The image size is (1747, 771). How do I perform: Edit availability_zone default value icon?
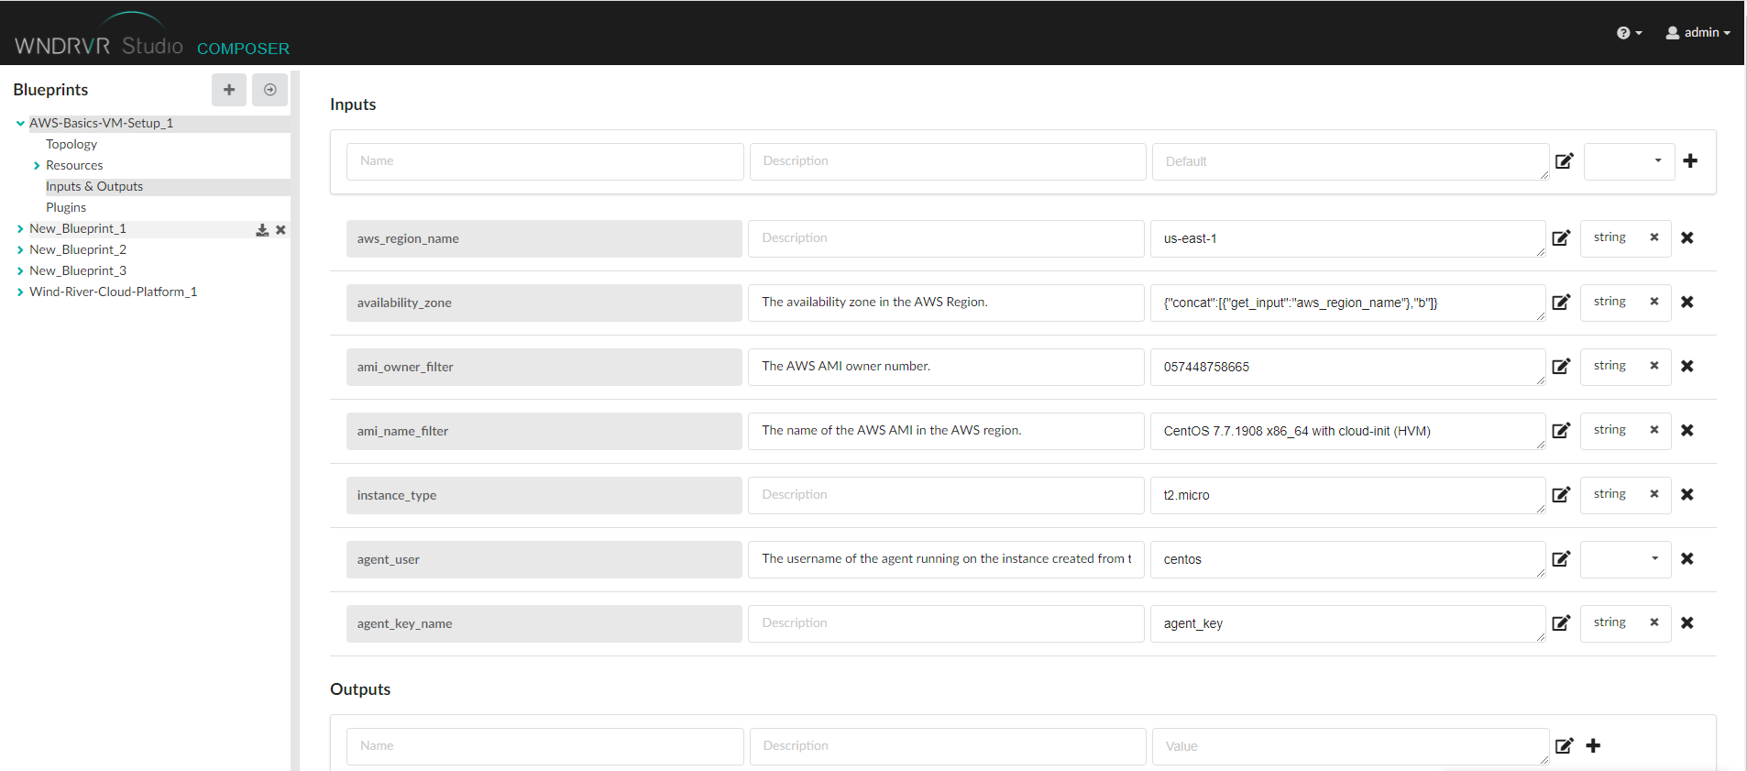[x=1561, y=303]
